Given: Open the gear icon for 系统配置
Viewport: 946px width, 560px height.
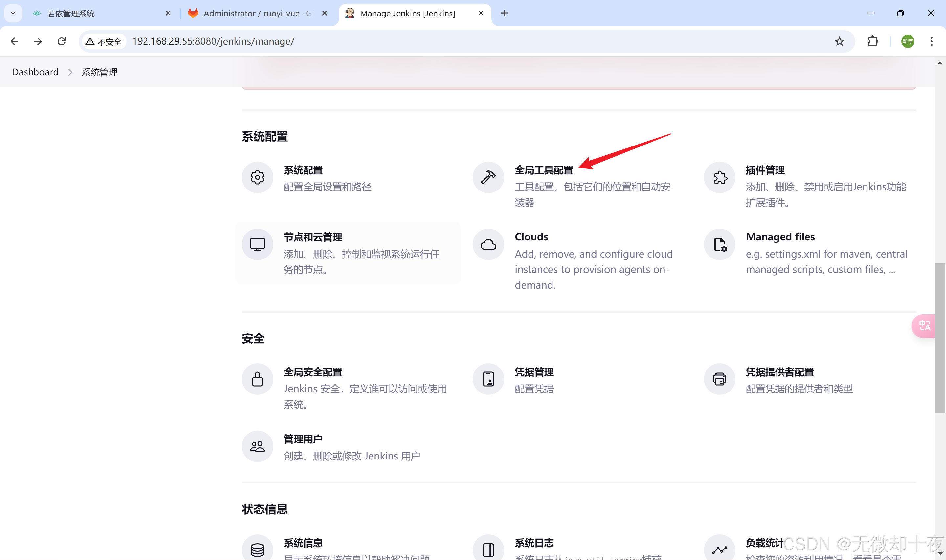Looking at the screenshot, I should click(x=257, y=177).
